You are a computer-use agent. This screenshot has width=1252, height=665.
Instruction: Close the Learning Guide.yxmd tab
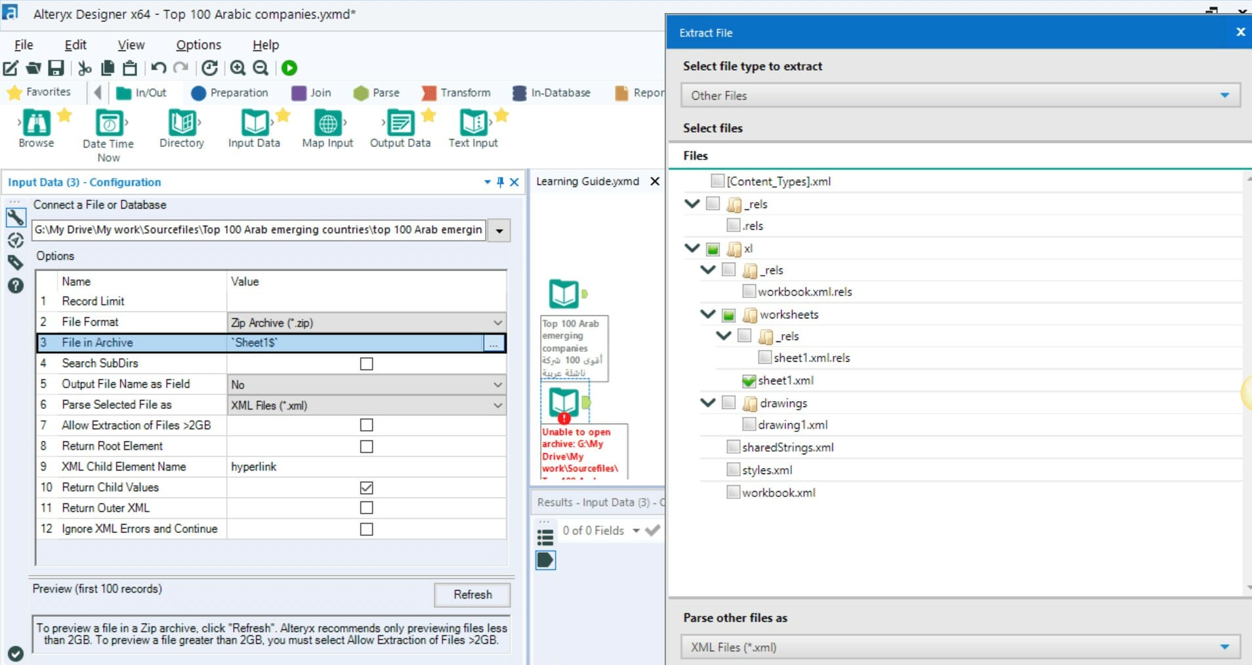click(x=655, y=181)
